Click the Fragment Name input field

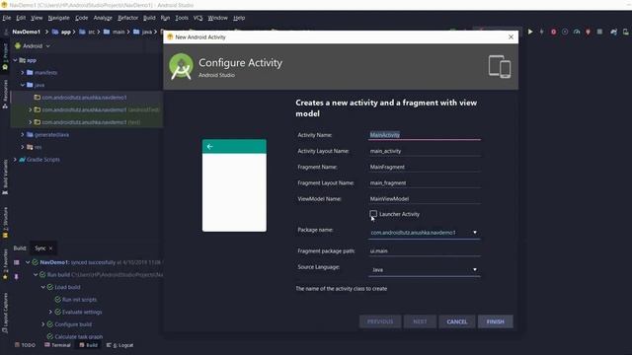[424, 167]
